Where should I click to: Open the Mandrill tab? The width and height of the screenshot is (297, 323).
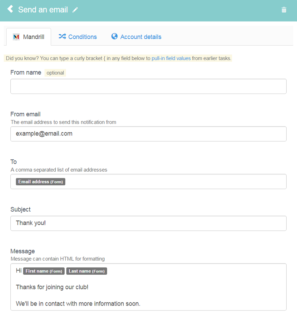[29, 37]
